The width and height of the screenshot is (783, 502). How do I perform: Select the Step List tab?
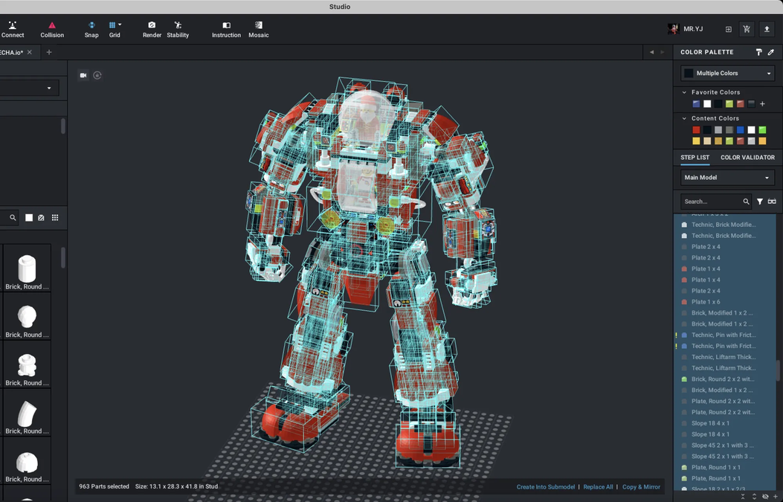tap(695, 158)
